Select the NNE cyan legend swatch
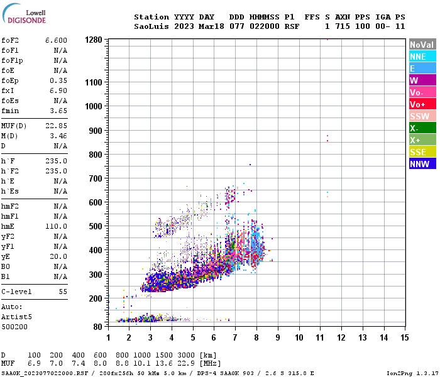Screen dimensions: 440x377 point(422,57)
